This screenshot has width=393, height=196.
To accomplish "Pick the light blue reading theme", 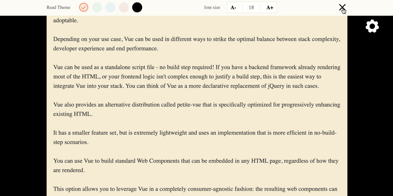I will coord(110,7).
